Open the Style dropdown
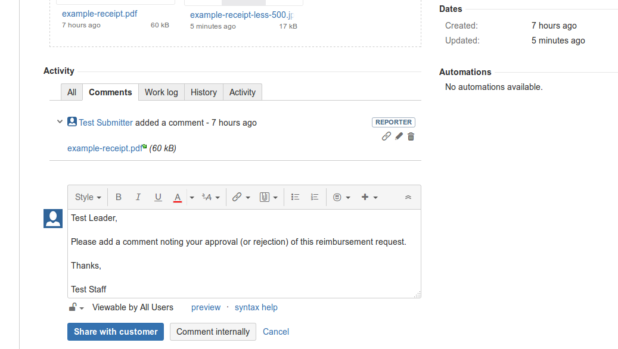 tap(88, 197)
